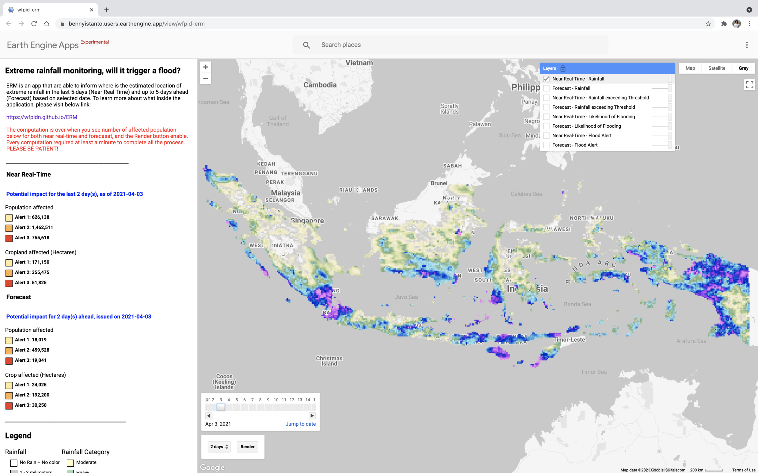The image size is (758, 473).
Task: Click the Earth Engine Apps title
Action: (x=43, y=45)
